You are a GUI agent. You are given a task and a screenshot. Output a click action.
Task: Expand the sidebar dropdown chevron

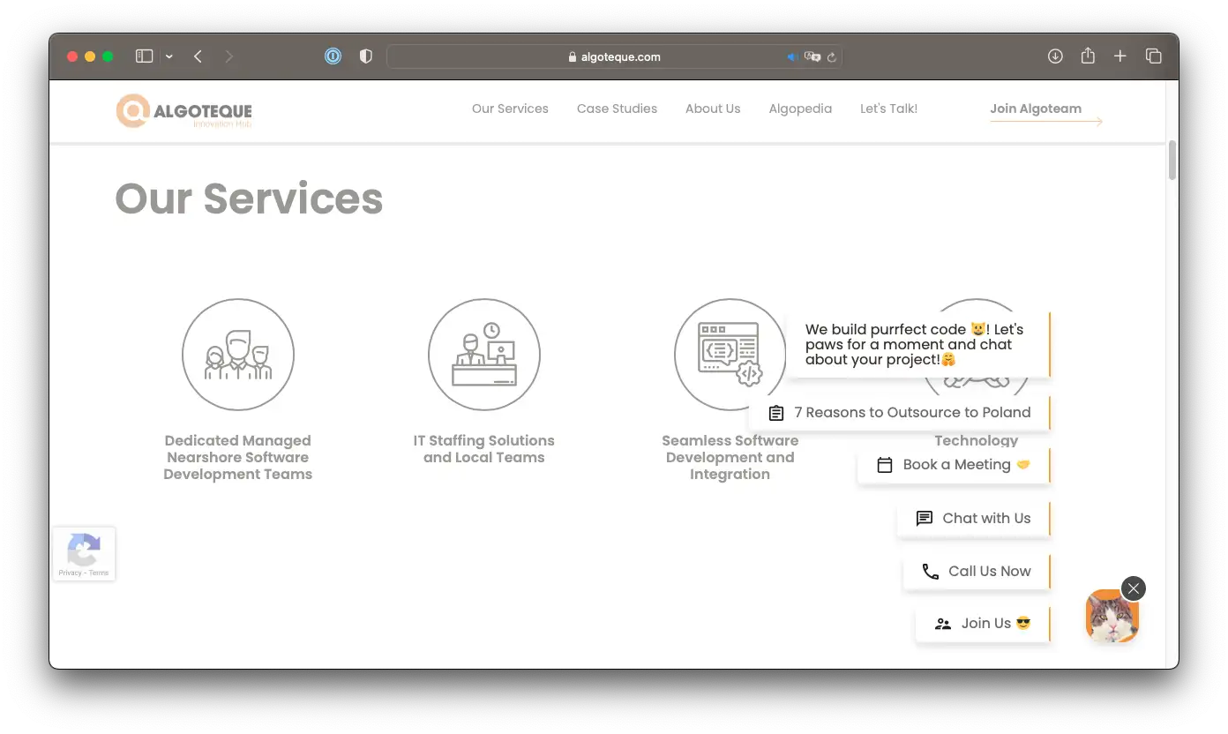[x=169, y=56]
